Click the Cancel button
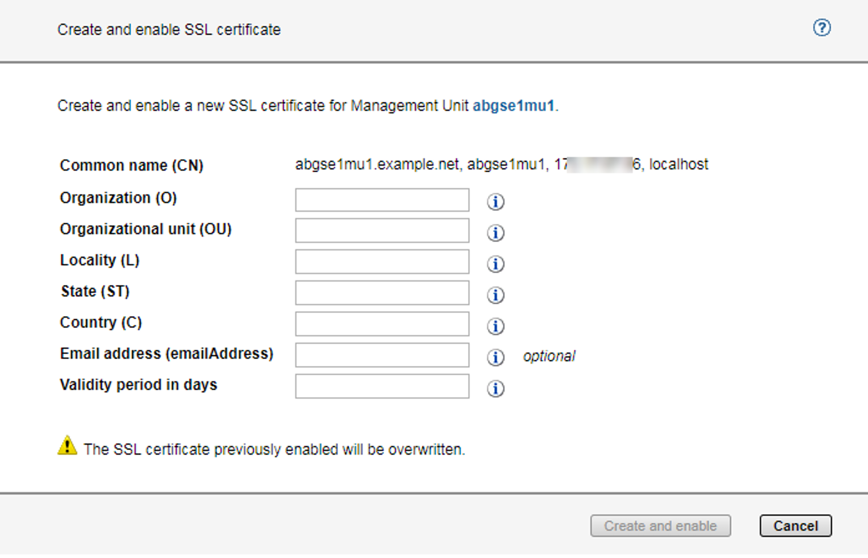The width and height of the screenshot is (868, 558). coord(795,526)
